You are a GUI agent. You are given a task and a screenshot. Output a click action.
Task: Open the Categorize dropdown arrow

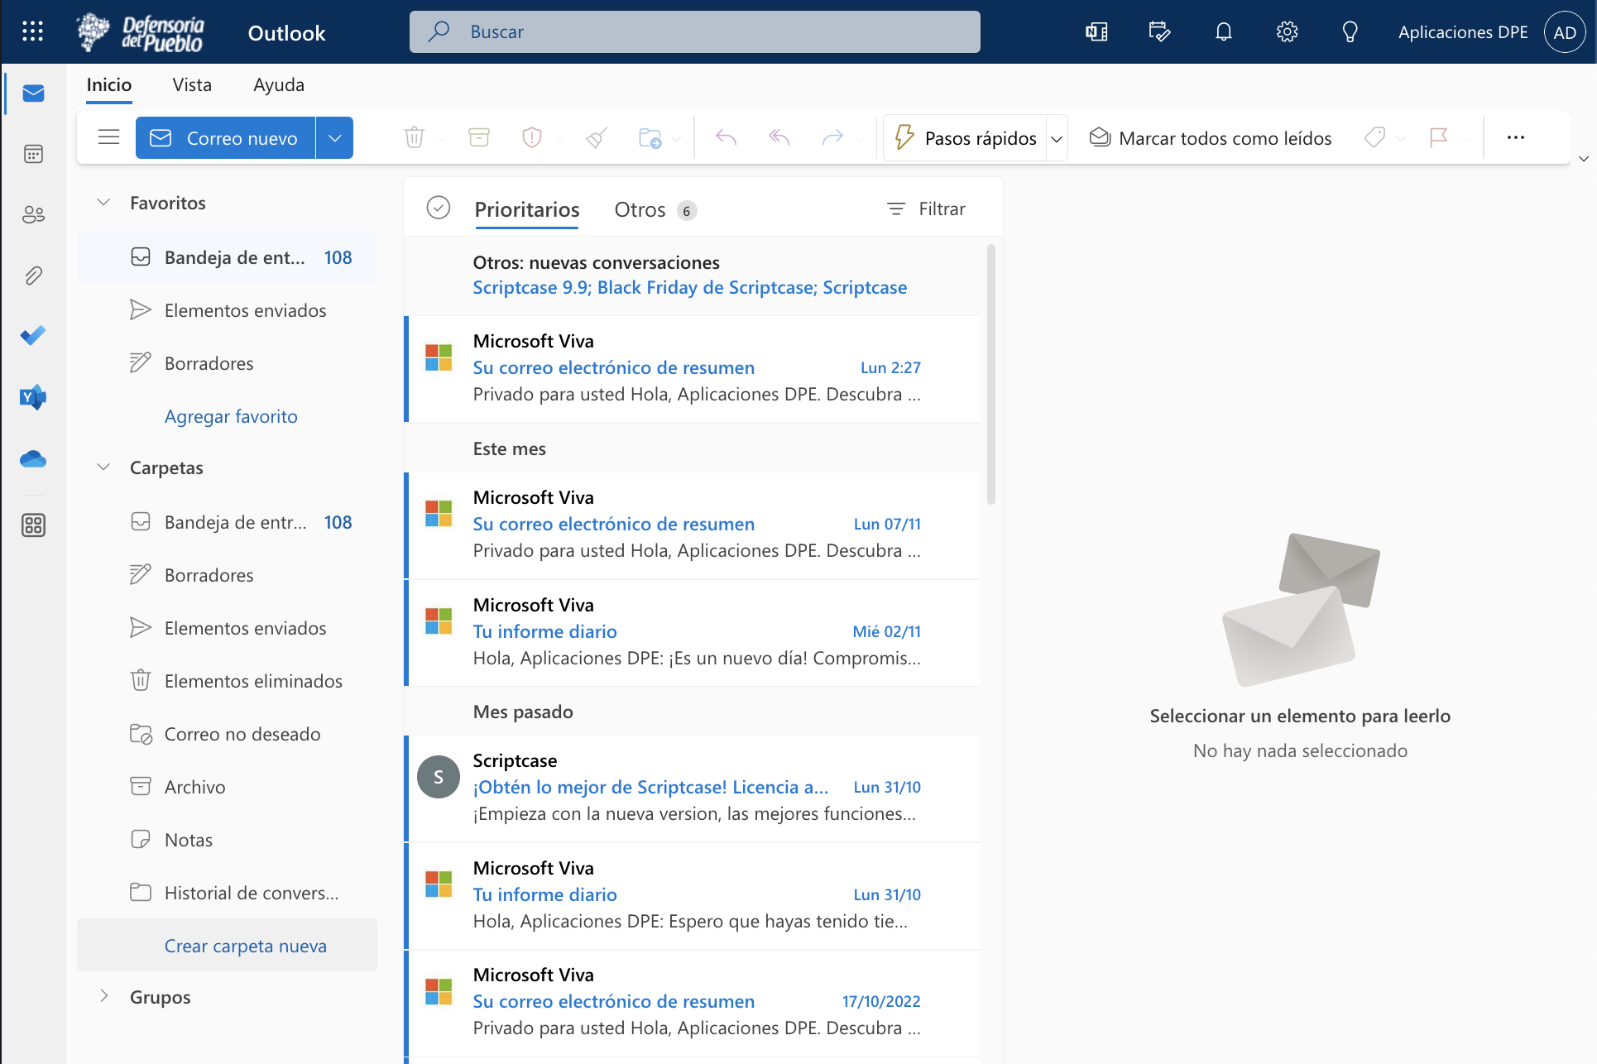[x=1400, y=138]
